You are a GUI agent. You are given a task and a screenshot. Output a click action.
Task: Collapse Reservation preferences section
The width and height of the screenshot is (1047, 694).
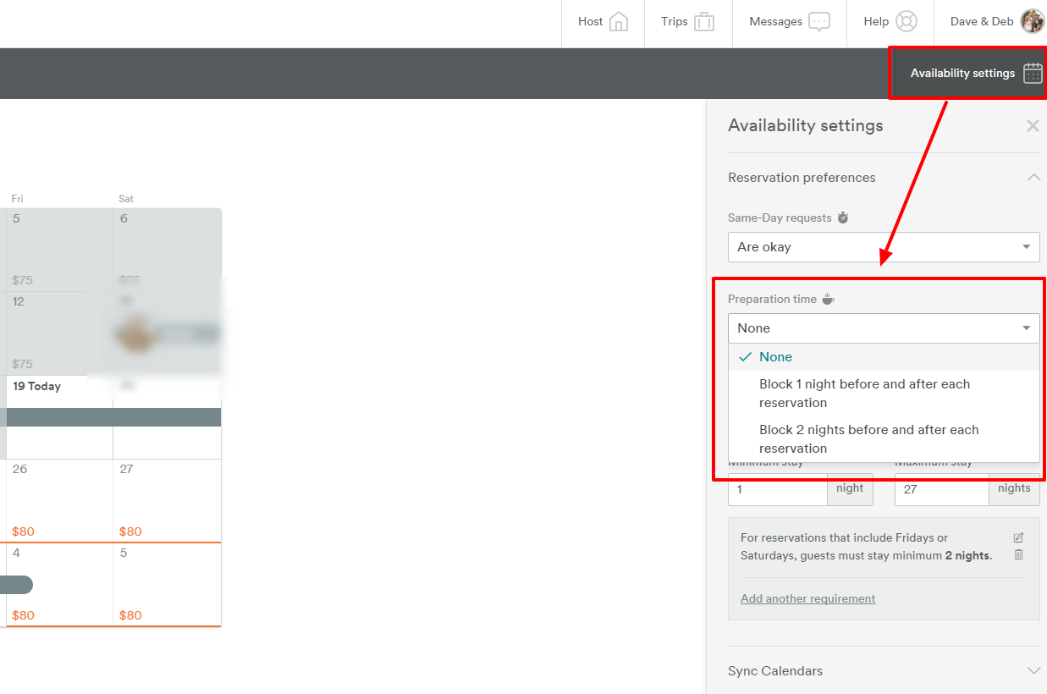(1033, 178)
